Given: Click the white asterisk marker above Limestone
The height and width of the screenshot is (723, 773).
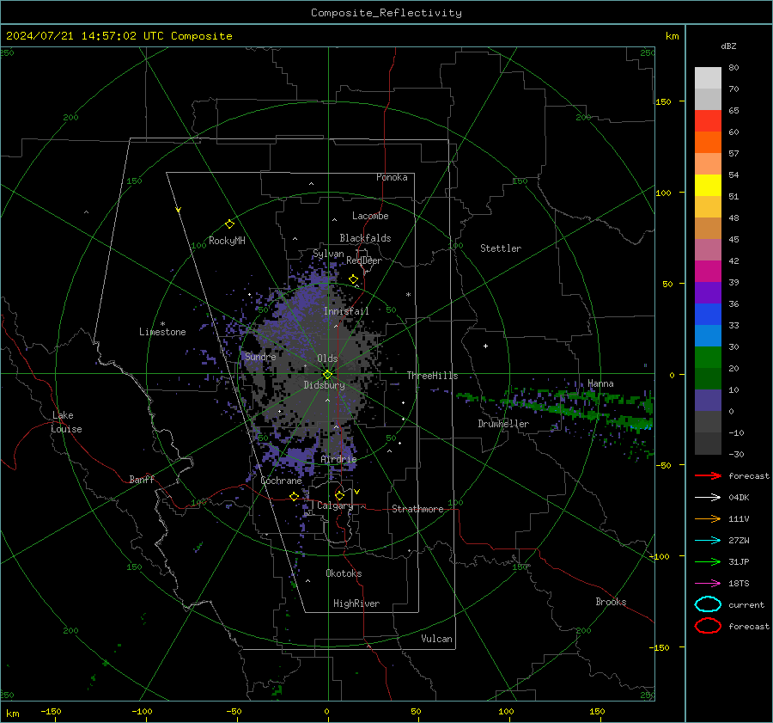Looking at the screenshot, I should 162,324.
